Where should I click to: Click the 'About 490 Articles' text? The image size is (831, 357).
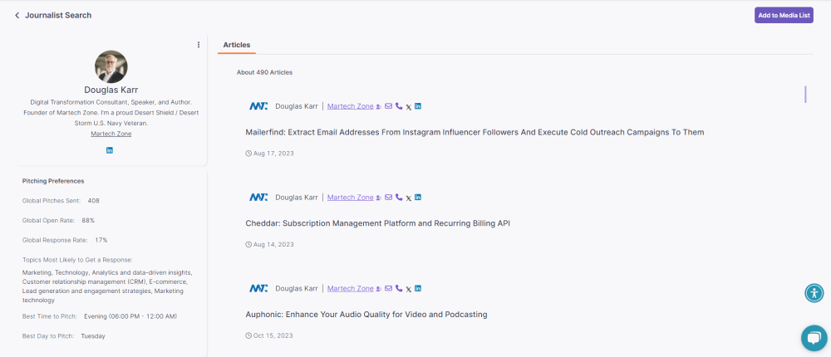(x=264, y=72)
